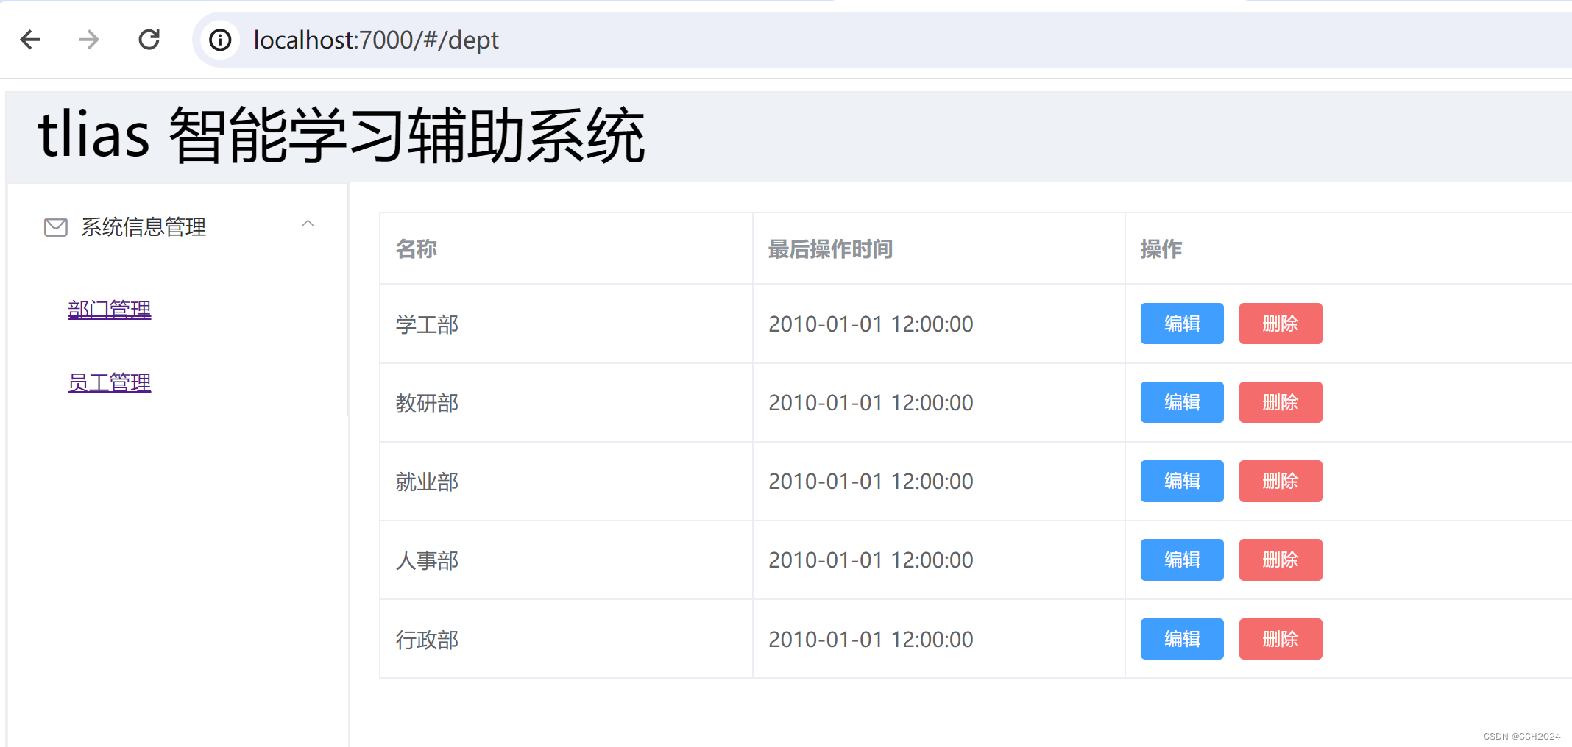The width and height of the screenshot is (1572, 747).
Task: Delete the 教研部 department
Action: [1281, 402]
